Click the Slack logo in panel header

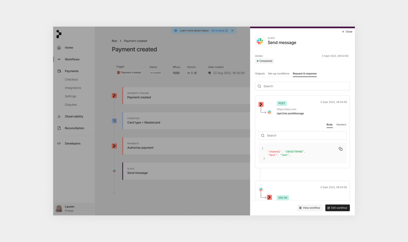pyautogui.click(x=260, y=41)
